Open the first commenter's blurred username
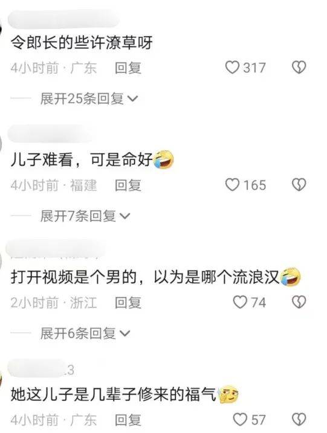 click(x=63, y=19)
